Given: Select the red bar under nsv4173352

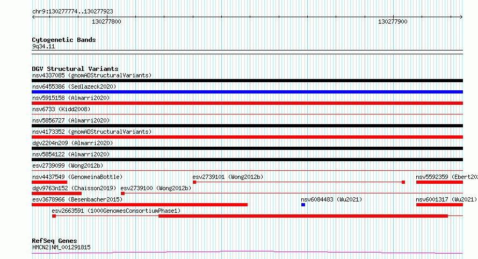Looking at the screenshot, I should (247, 137).
